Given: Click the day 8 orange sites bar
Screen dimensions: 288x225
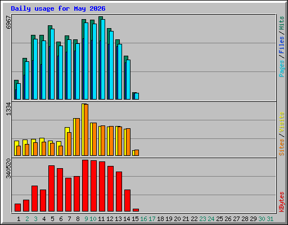Looking at the screenshot, I should 78,137.
